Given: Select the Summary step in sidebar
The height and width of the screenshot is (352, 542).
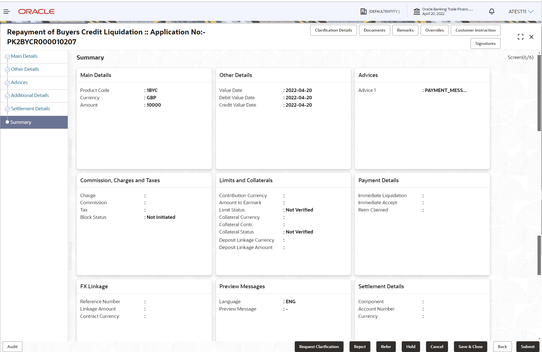Looking at the screenshot, I should click(x=21, y=122).
